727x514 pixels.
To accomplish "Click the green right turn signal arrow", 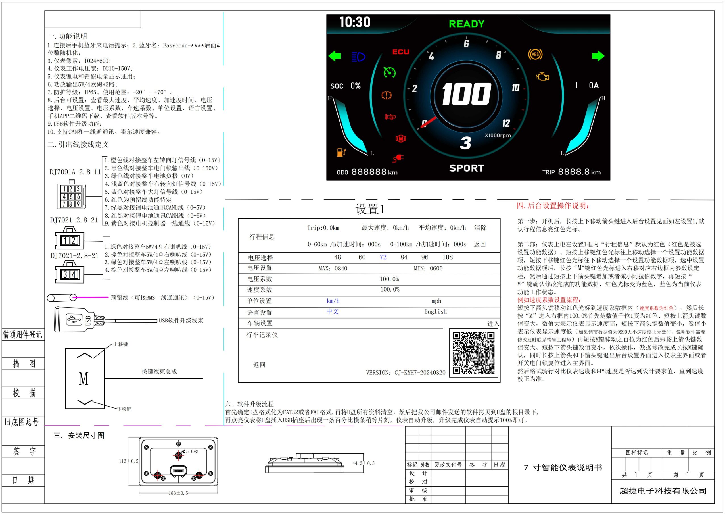I will tap(598, 56).
